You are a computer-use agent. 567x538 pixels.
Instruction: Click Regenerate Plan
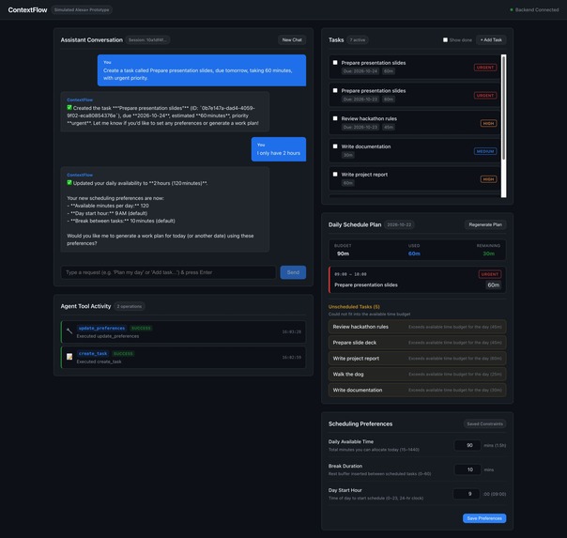click(x=485, y=224)
